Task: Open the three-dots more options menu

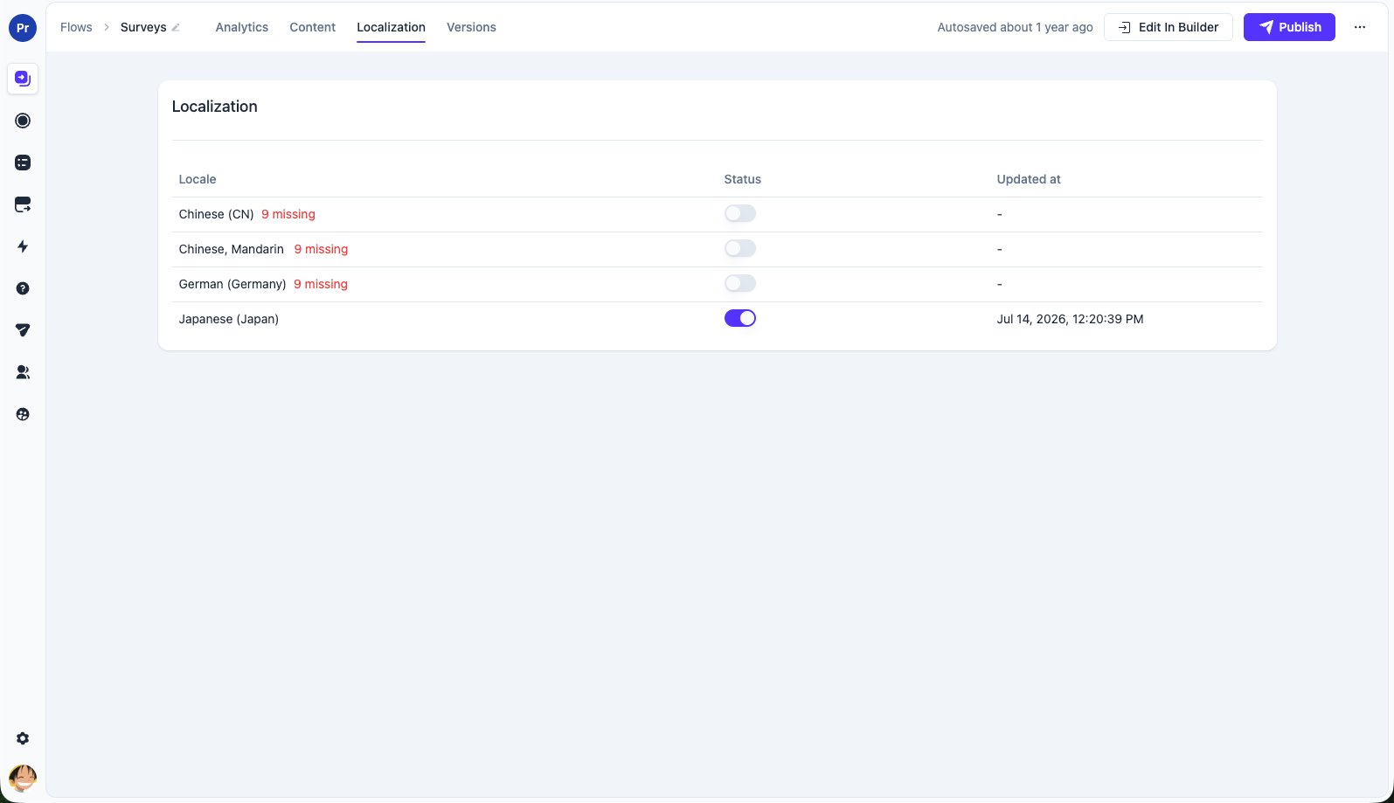Action: [x=1360, y=27]
